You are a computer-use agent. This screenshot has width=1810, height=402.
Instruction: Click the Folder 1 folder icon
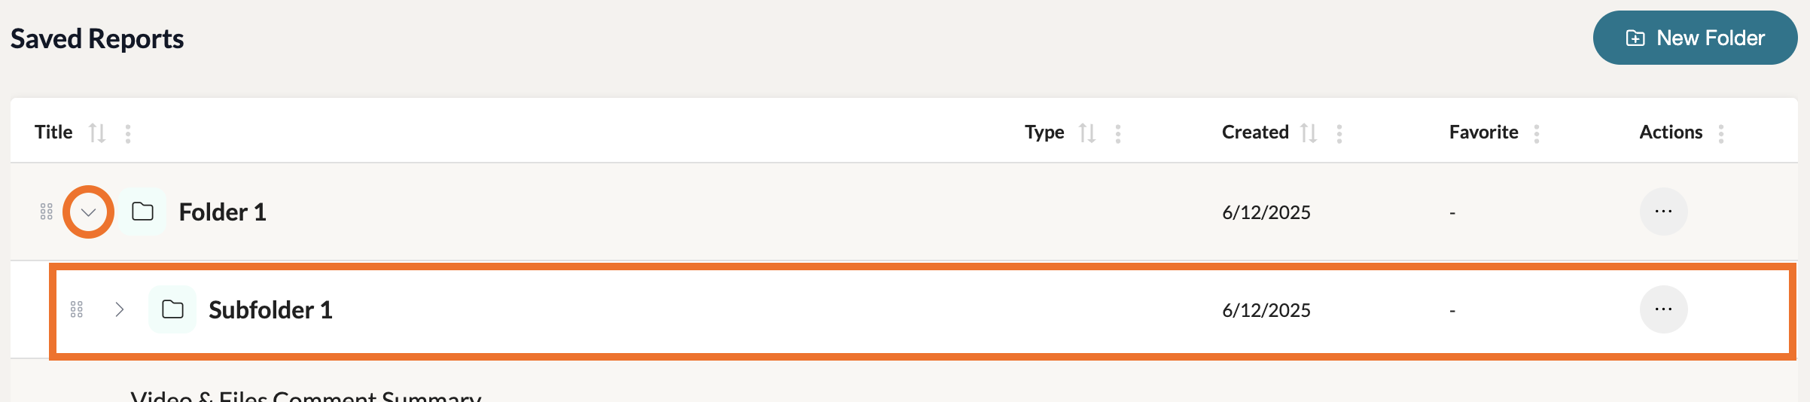point(142,212)
